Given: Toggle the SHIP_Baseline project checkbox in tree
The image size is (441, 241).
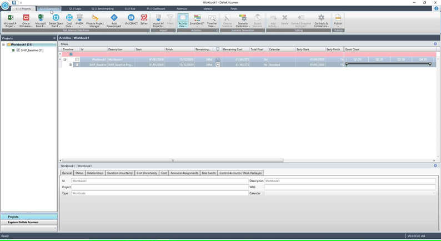Looking at the screenshot, I should (x=18, y=50).
